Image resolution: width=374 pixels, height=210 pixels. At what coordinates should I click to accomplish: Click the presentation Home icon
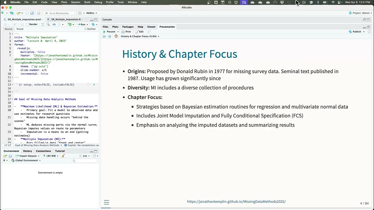(116, 36)
